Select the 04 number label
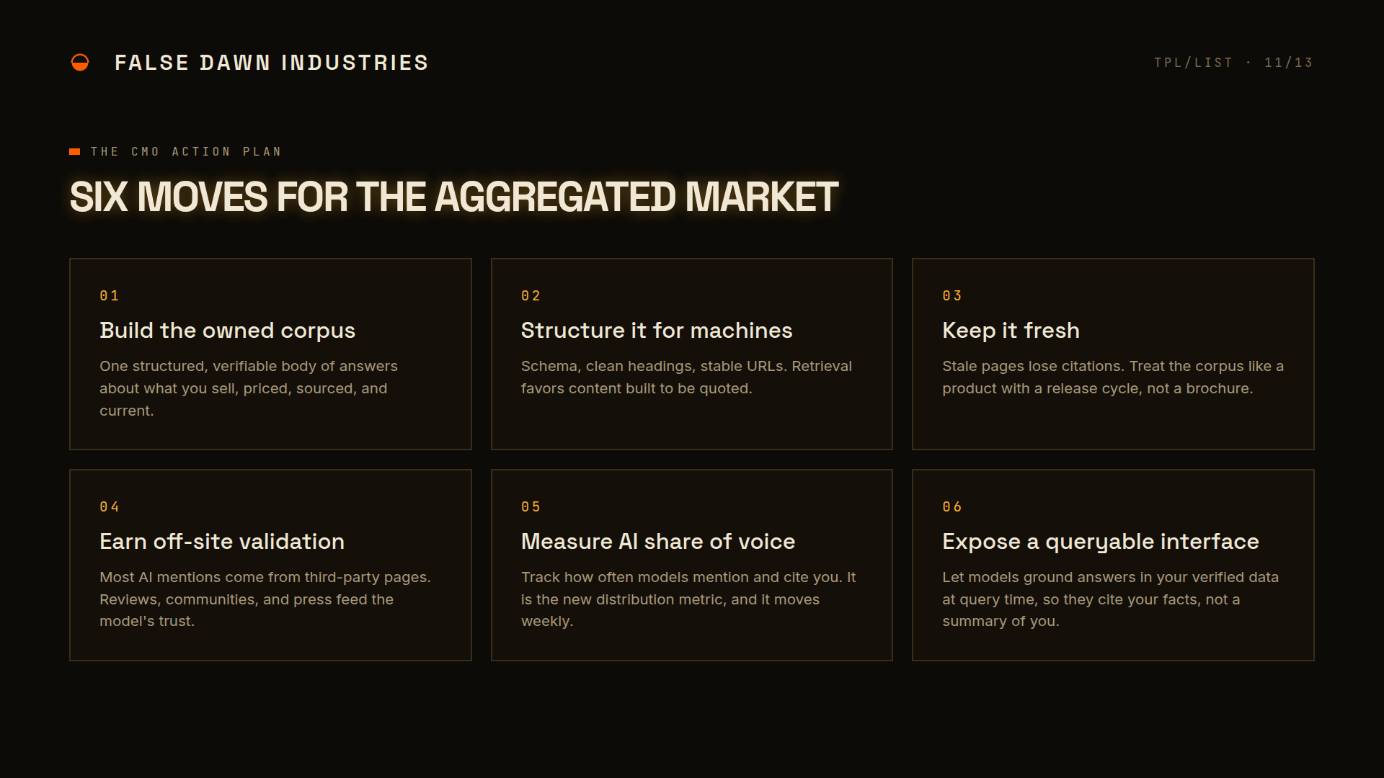The width and height of the screenshot is (1384, 778). coord(110,506)
